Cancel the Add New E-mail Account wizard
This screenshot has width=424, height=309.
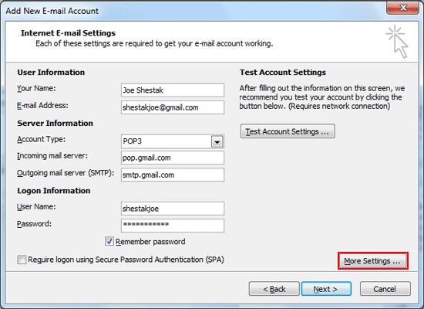coord(385,289)
